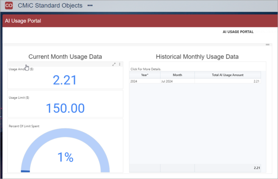Click the Current Month Usage Data heading
Screen dimensions: 278x179
pyautogui.click(x=65, y=57)
